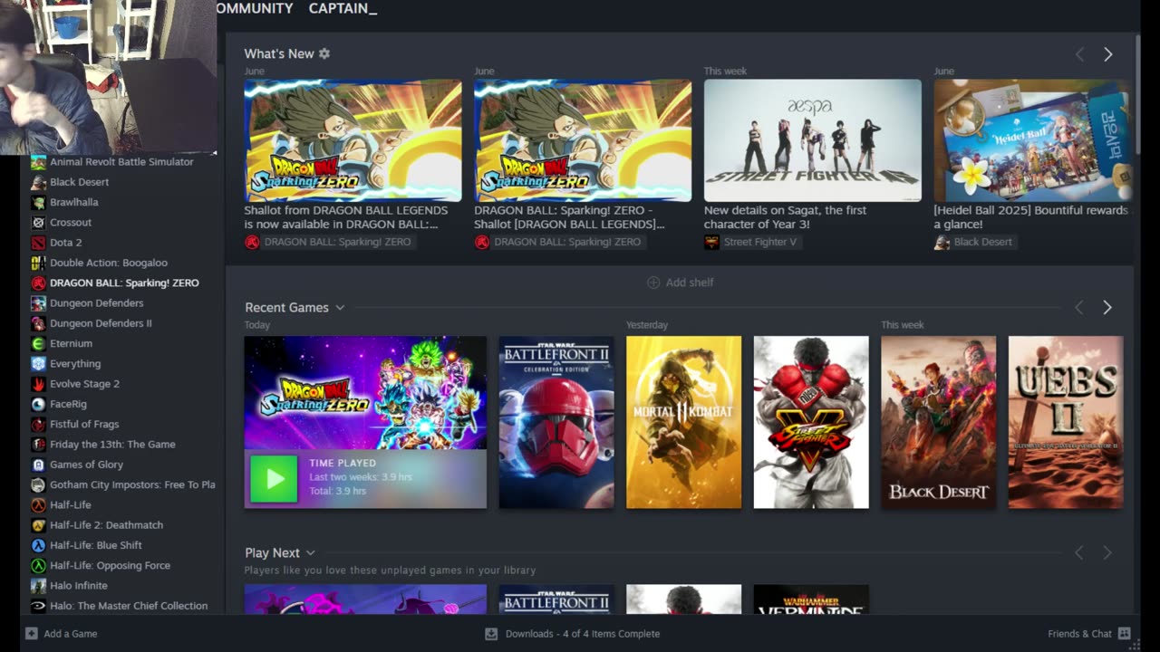1160x652 pixels.
Task: Click the Downloads status icon
Action: [x=491, y=634]
